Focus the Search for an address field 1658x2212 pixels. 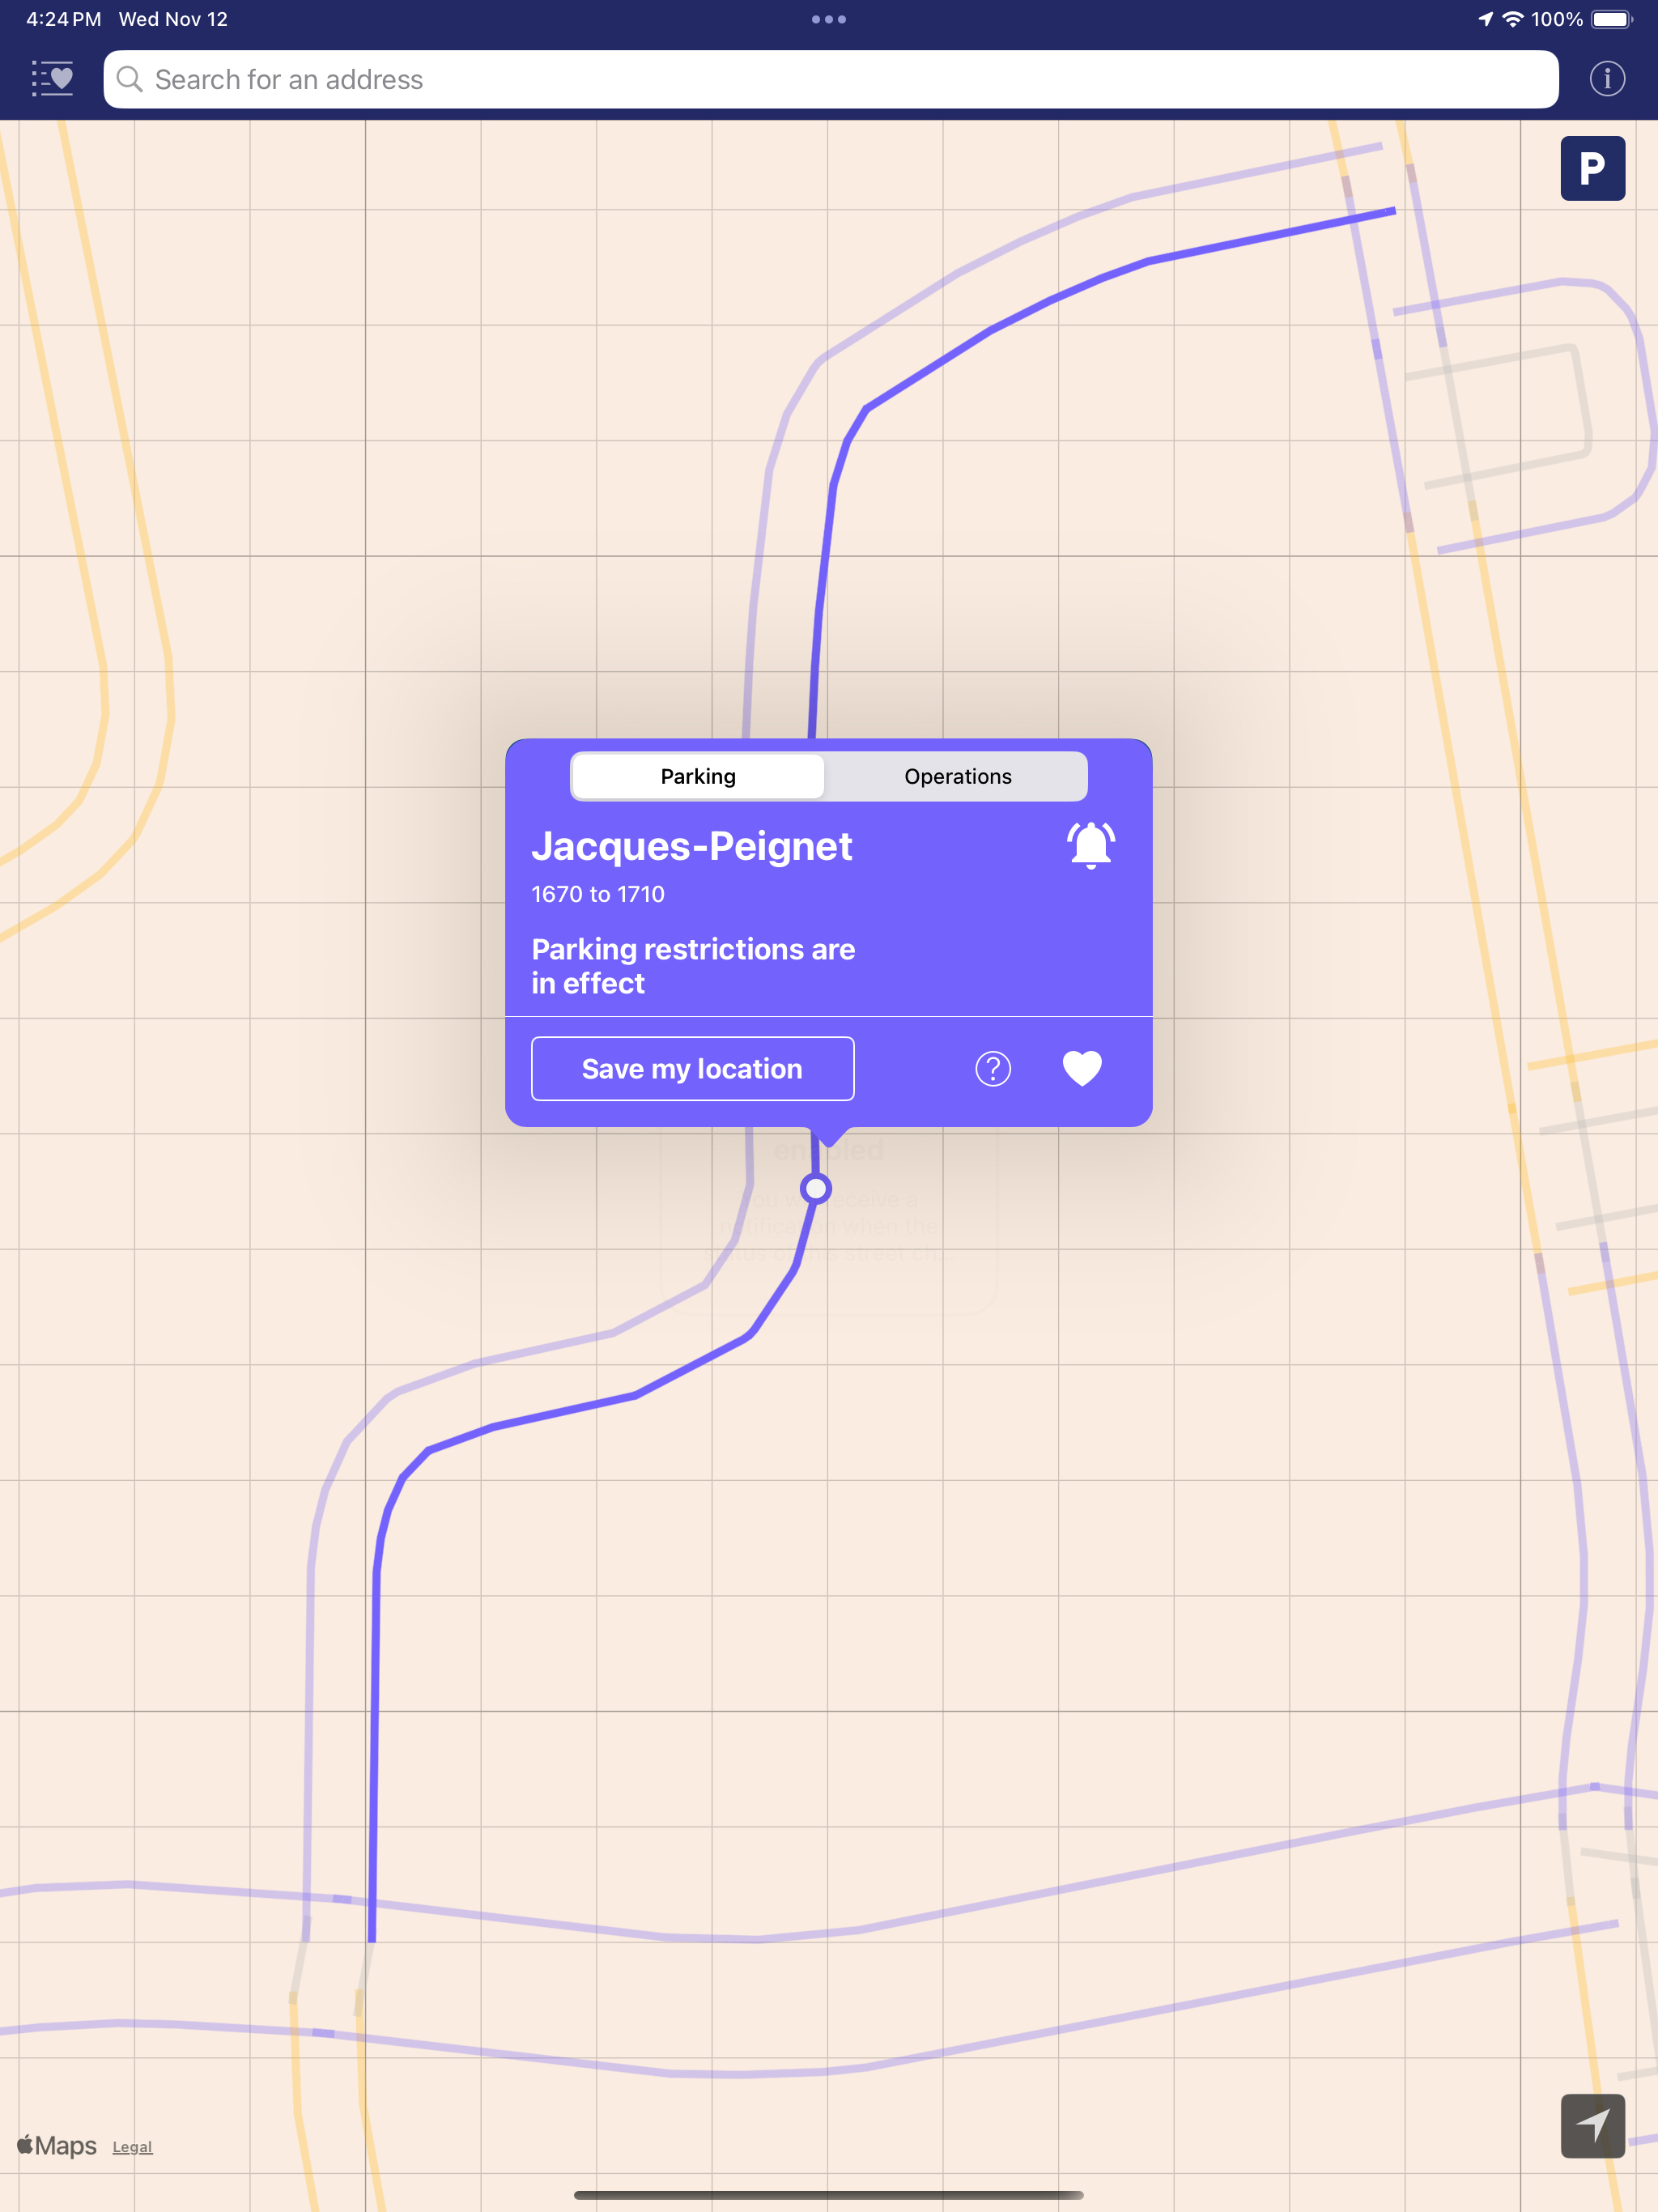(830, 79)
